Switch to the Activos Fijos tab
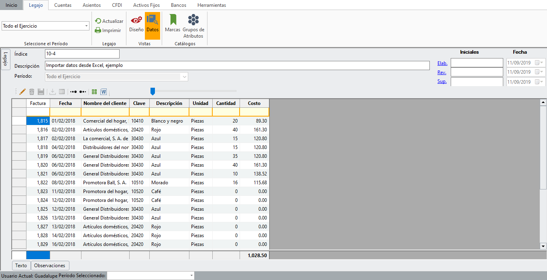 [147, 5]
